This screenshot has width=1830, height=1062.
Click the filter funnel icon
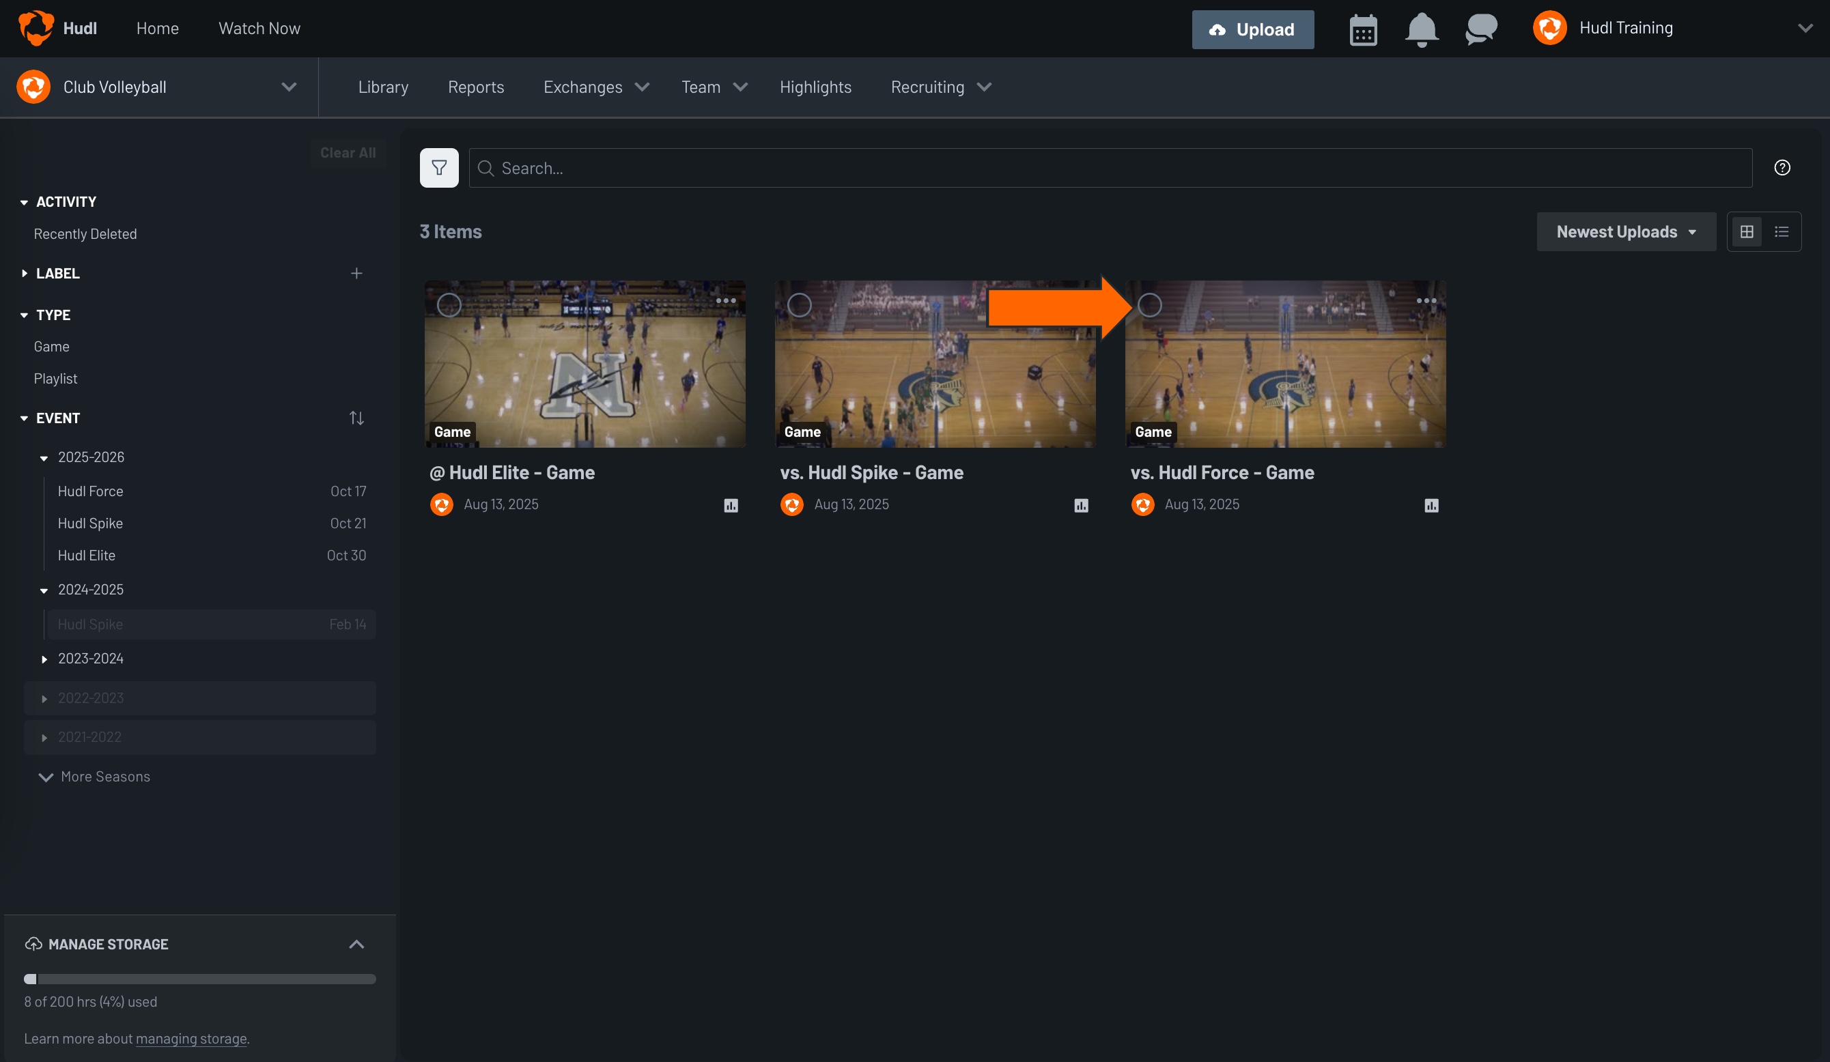pos(439,169)
